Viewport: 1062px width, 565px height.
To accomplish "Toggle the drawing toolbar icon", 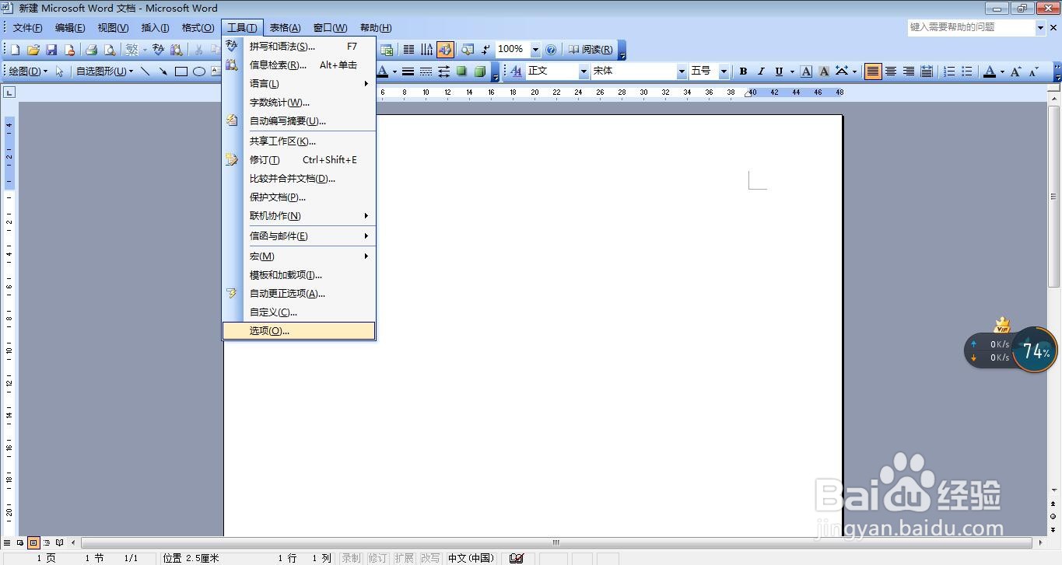I will [x=445, y=50].
